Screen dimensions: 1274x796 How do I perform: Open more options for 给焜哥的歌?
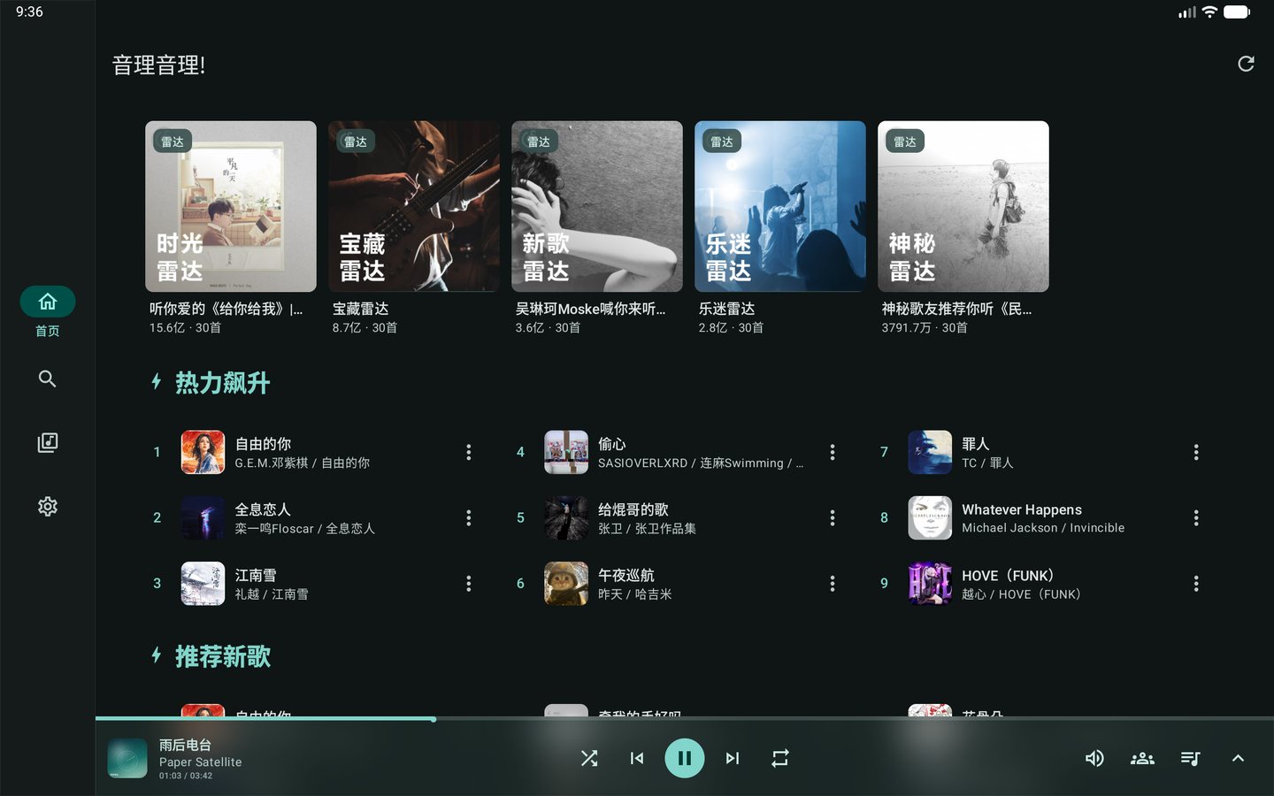[x=833, y=517]
